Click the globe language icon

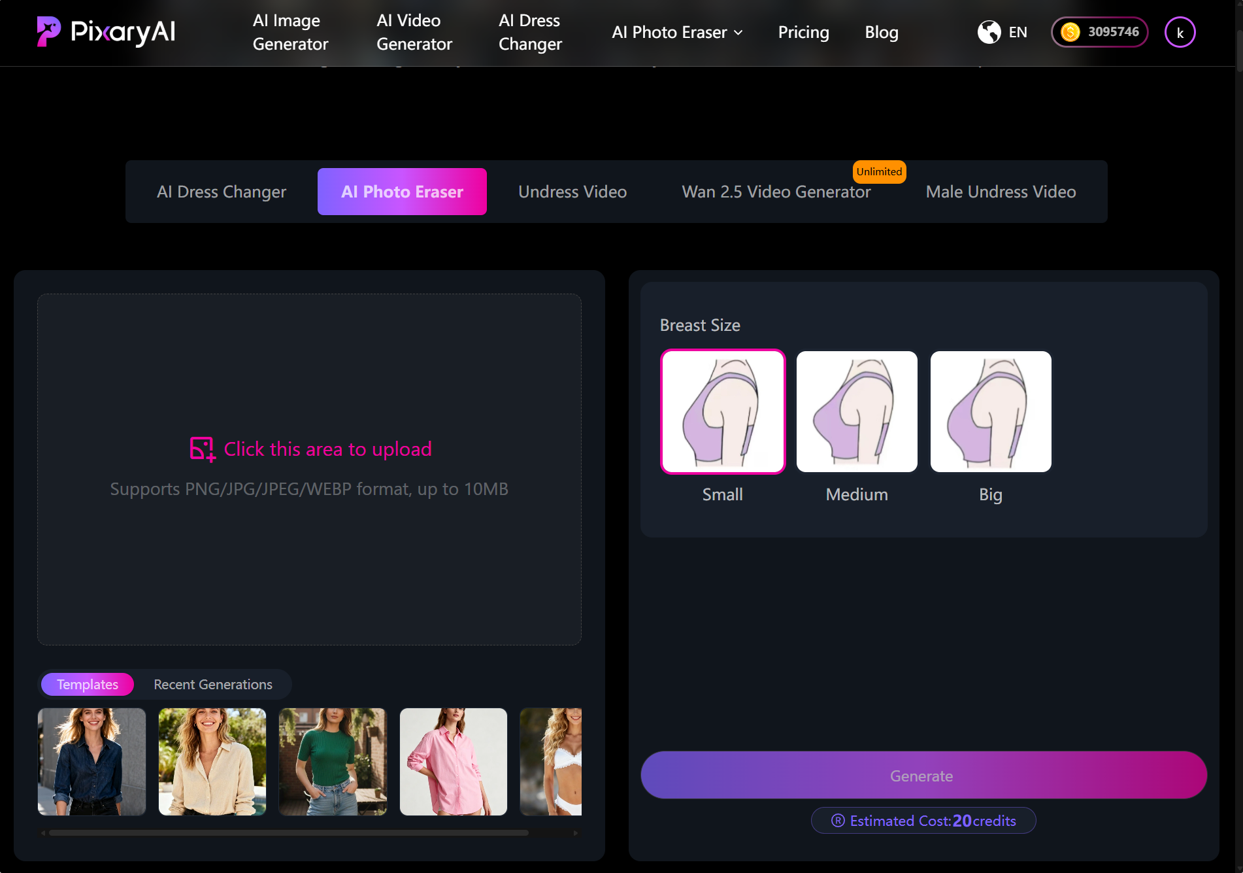click(x=989, y=32)
